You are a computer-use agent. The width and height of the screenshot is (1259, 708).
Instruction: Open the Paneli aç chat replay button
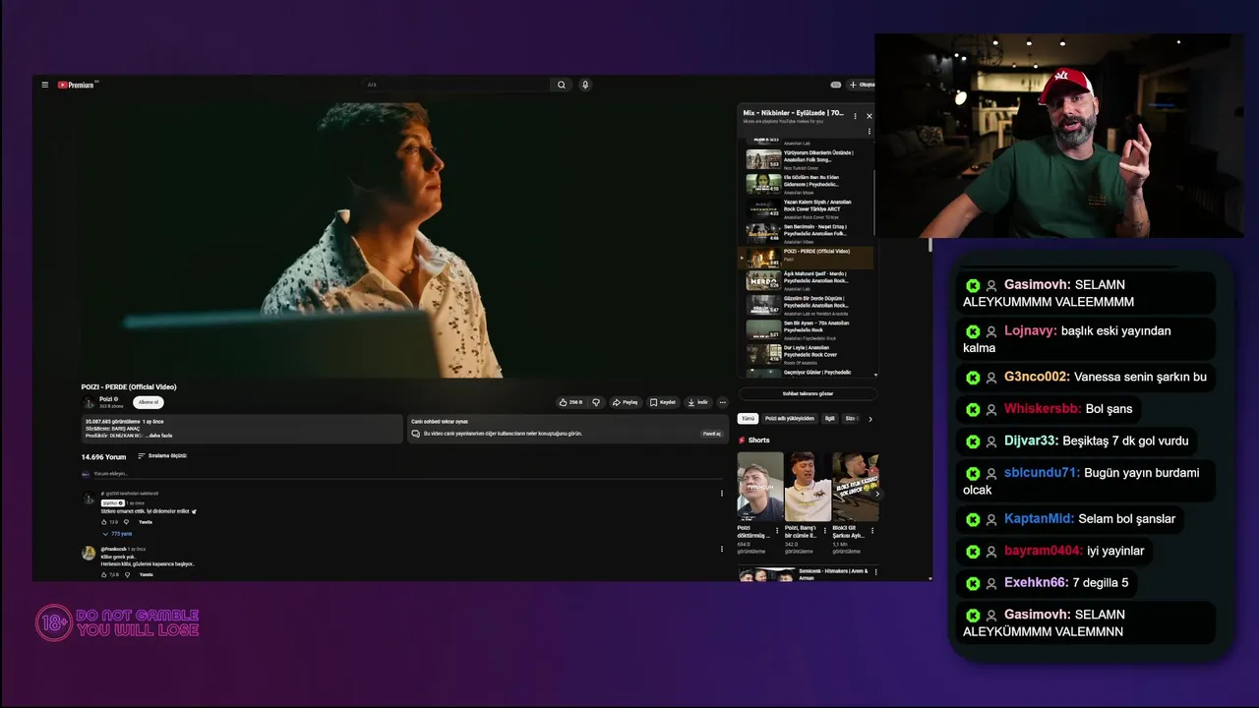[x=711, y=434]
